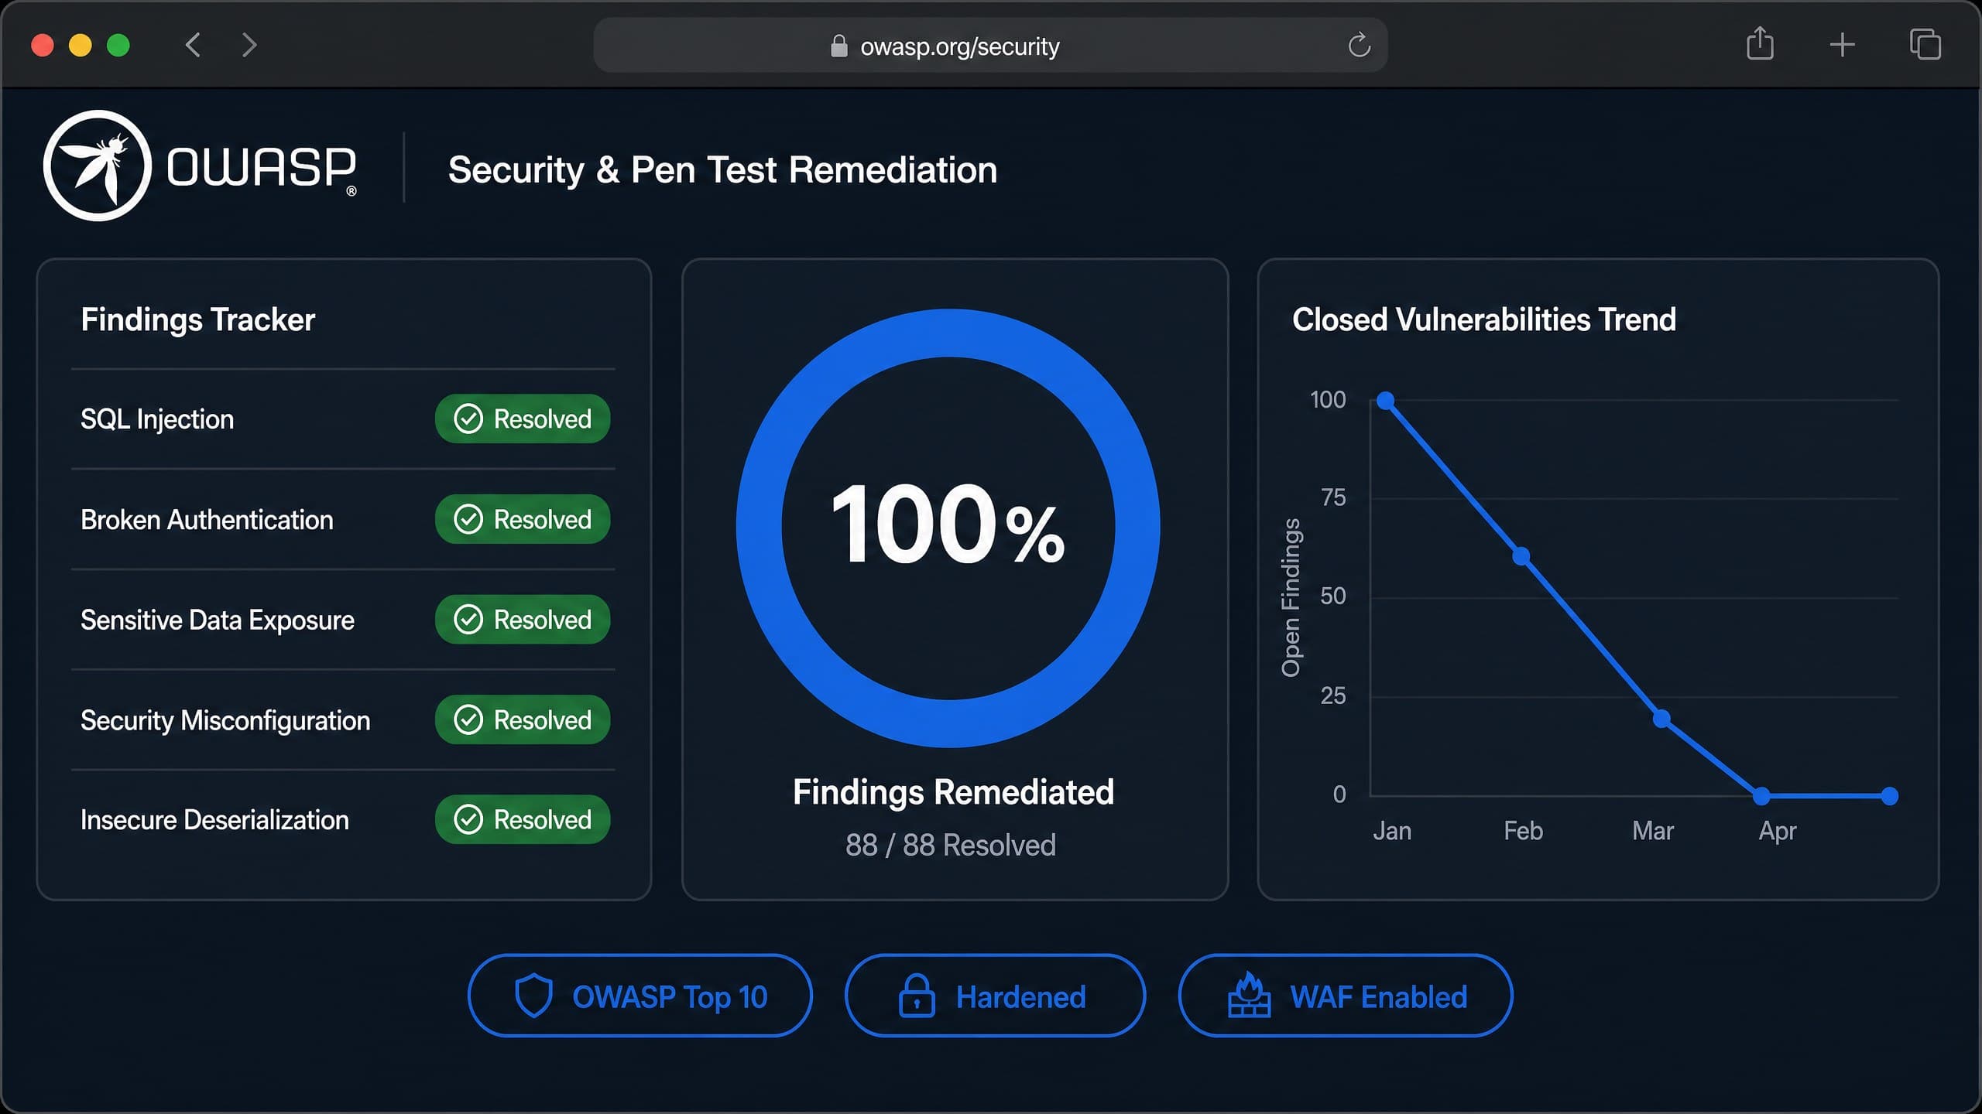Image resolution: width=1982 pixels, height=1114 pixels.
Task: Click the padlock icon in the address bar
Action: (x=838, y=46)
